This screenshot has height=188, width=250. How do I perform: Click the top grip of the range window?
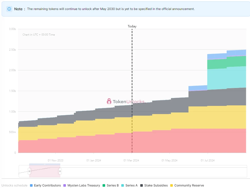pos(45,164)
